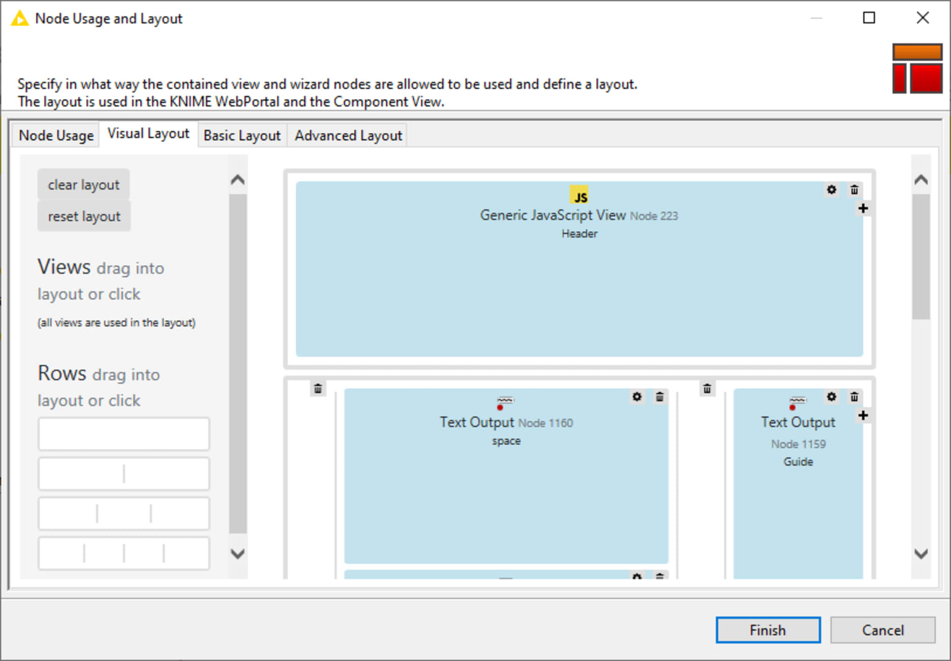Select the Visual Layout tab
The width and height of the screenshot is (951, 661).
click(149, 133)
